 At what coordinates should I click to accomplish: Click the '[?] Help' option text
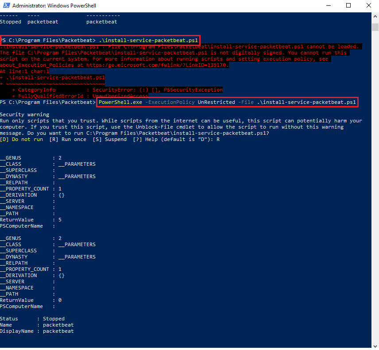[145, 139]
